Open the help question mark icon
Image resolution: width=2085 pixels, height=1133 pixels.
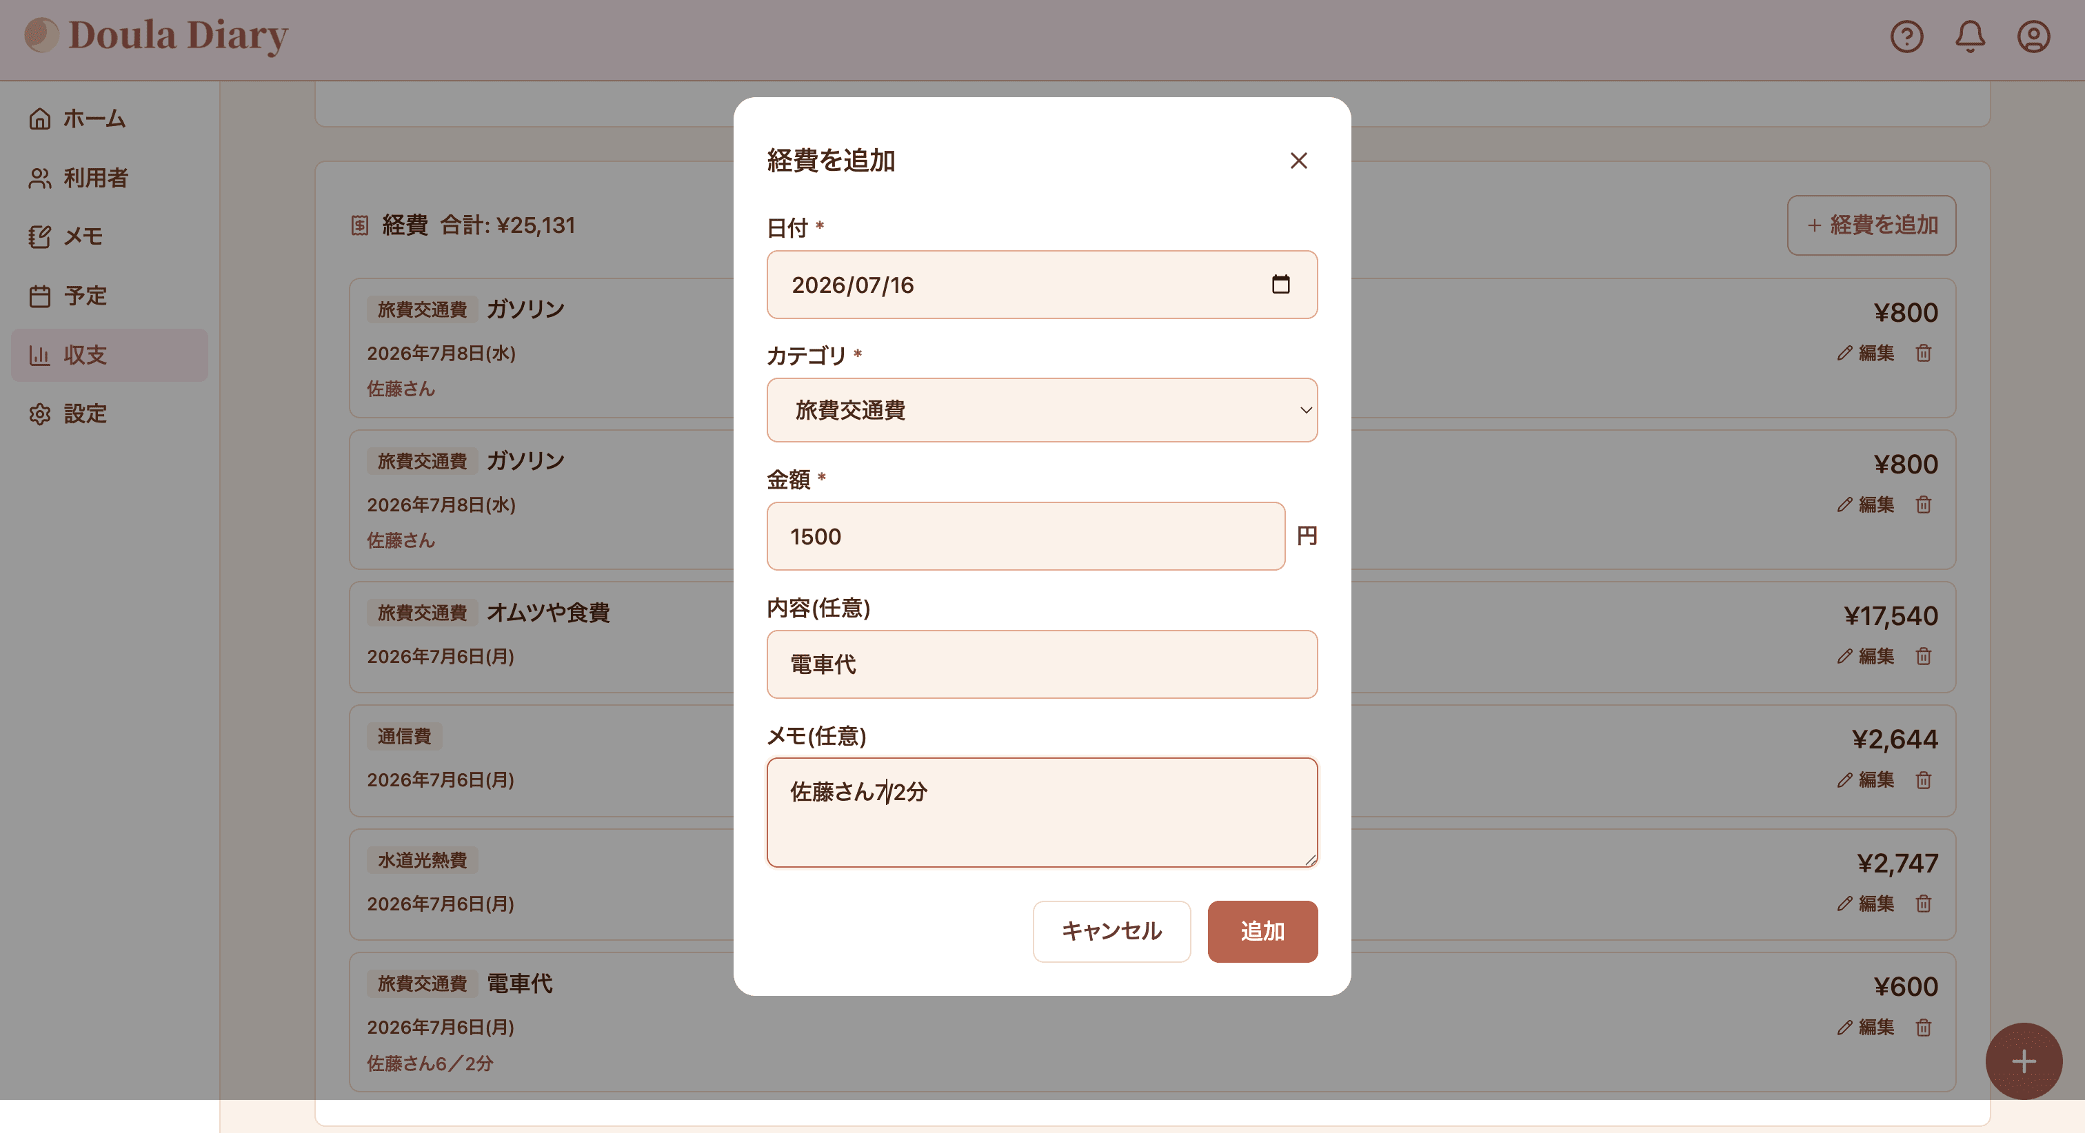point(1906,37)
